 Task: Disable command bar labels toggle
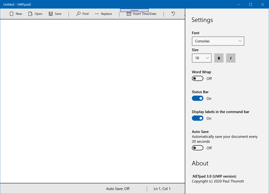(x=197, y=118)
